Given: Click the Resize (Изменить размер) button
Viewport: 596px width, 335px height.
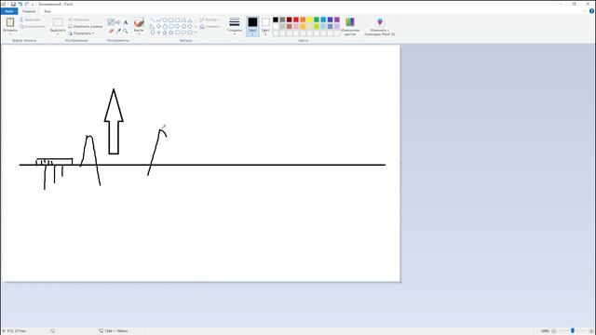Looking at the screenshot, I should (86, 26).
